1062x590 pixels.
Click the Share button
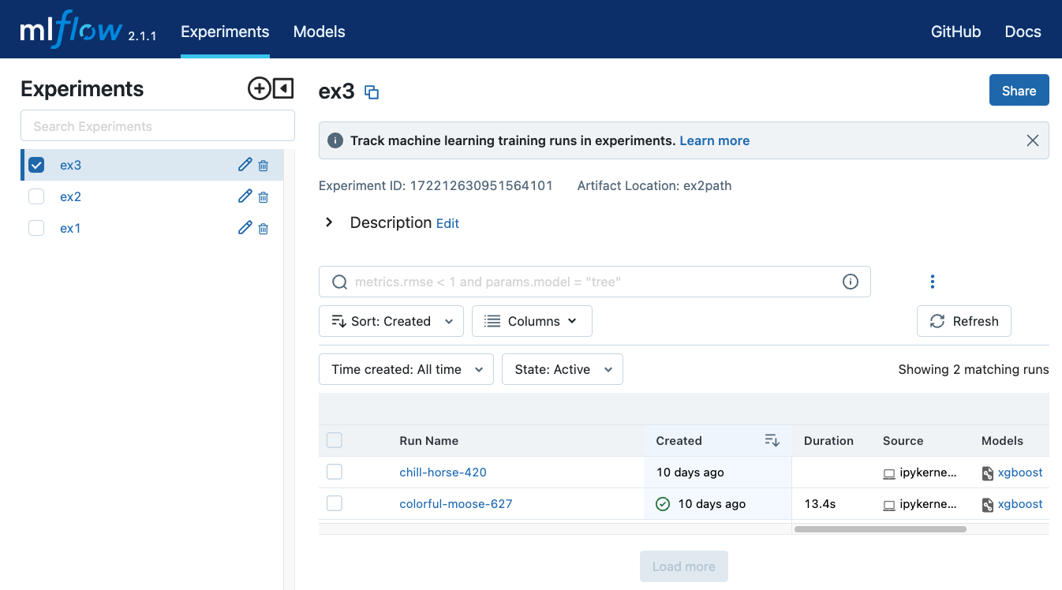point(1019,91)
